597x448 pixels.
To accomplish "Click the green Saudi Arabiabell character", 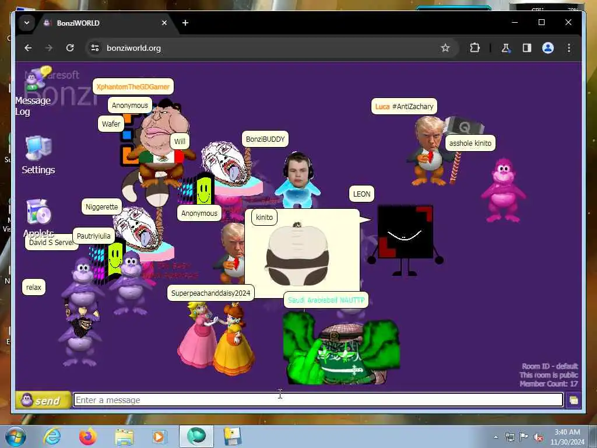I will (340, 348).
